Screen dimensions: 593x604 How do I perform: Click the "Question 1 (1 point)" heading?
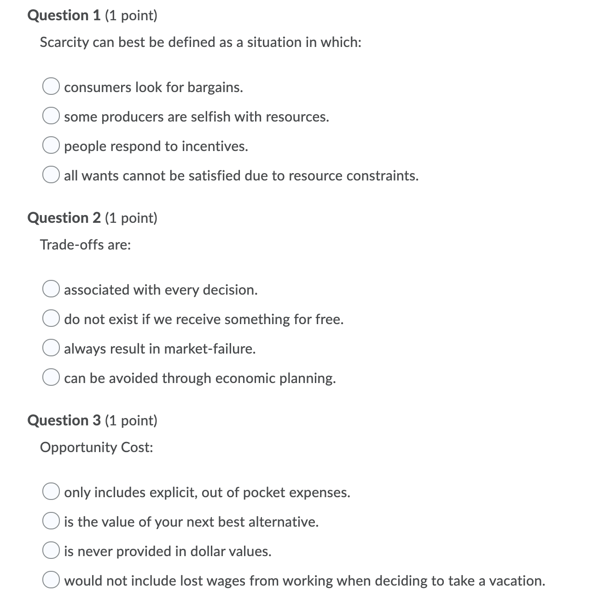pos(92,15)
